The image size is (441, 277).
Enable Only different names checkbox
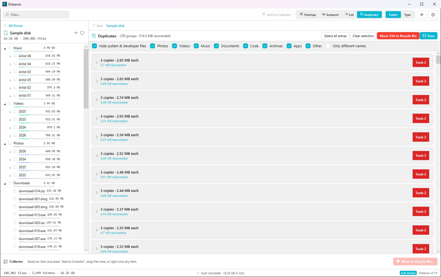328,46
